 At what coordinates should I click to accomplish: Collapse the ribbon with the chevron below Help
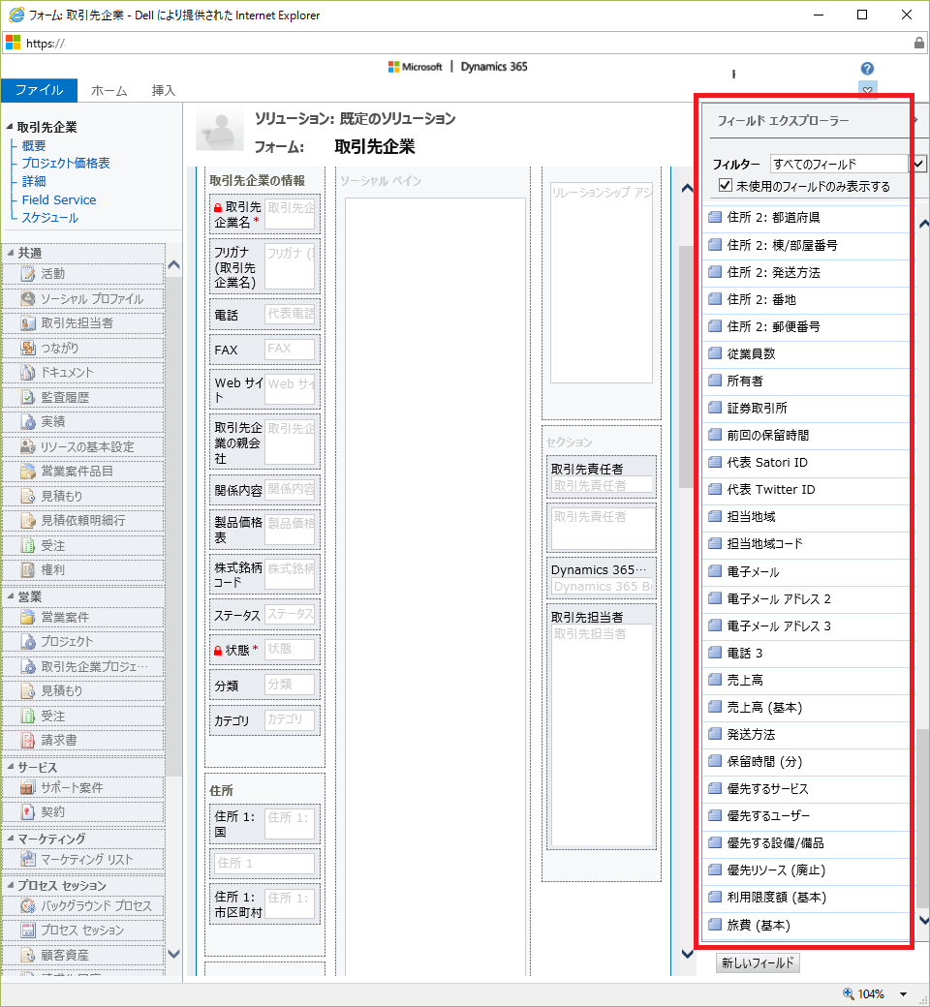click(x=868, y=90)
